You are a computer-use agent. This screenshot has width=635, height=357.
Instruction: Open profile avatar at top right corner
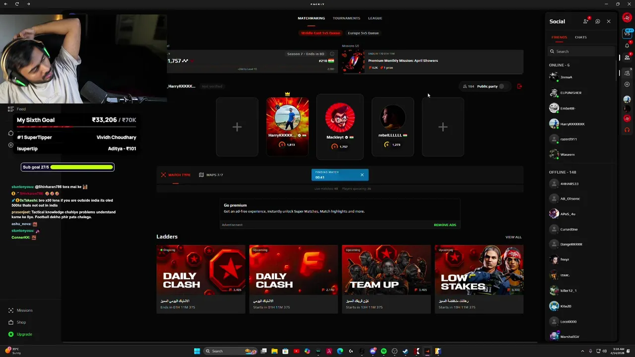coord(627,18)
